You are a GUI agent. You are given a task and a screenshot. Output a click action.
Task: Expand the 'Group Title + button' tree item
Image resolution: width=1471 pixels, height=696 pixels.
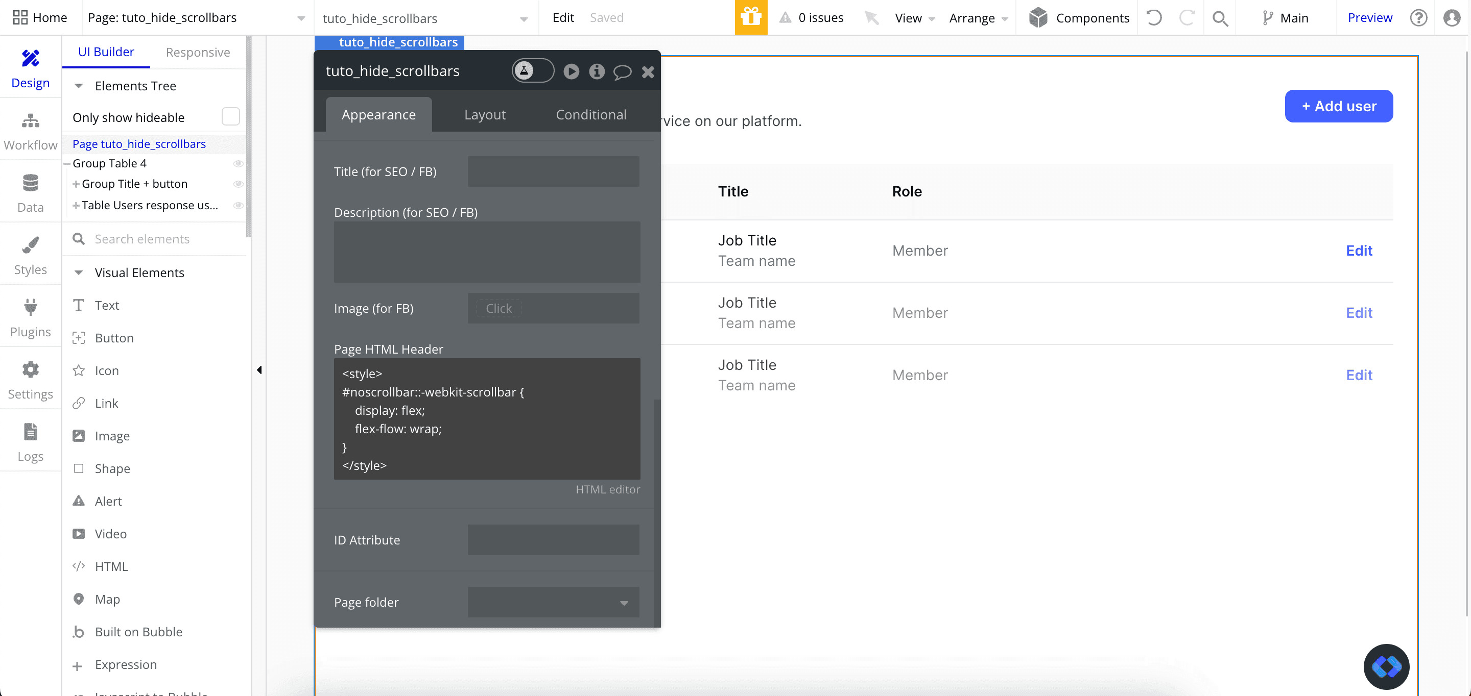[x=76, y=184]
